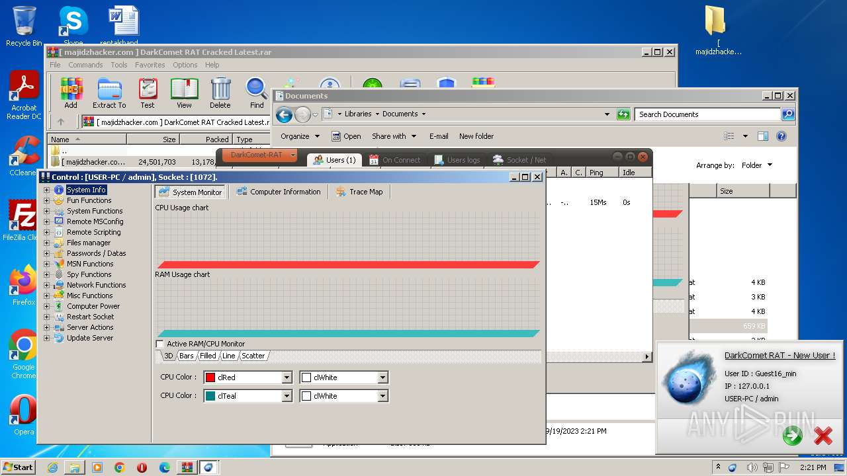The width and height of the screenshot is (847, 476).
Task: Select Bars chart style tab
Action: 187,356
